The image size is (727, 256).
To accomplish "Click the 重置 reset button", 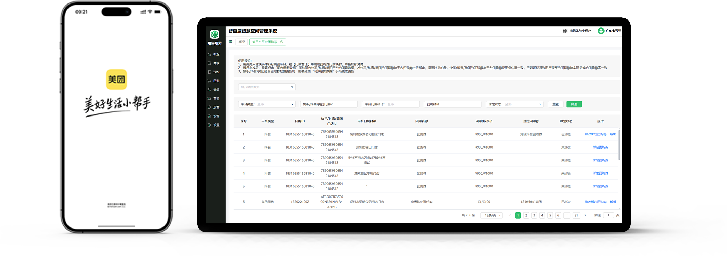I will pos(556,104).
